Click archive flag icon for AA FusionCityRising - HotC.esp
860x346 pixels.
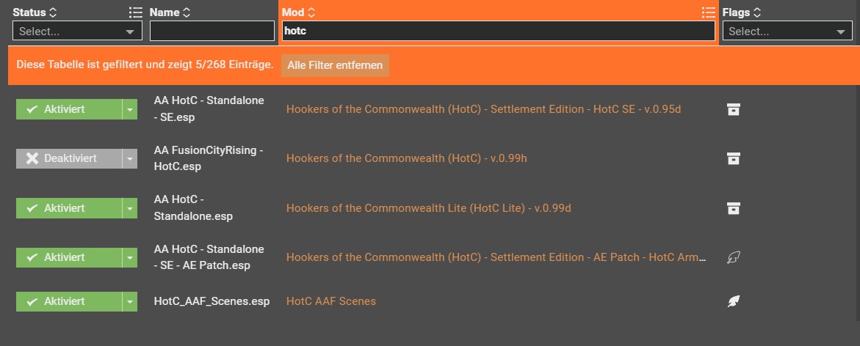point(732,158)
